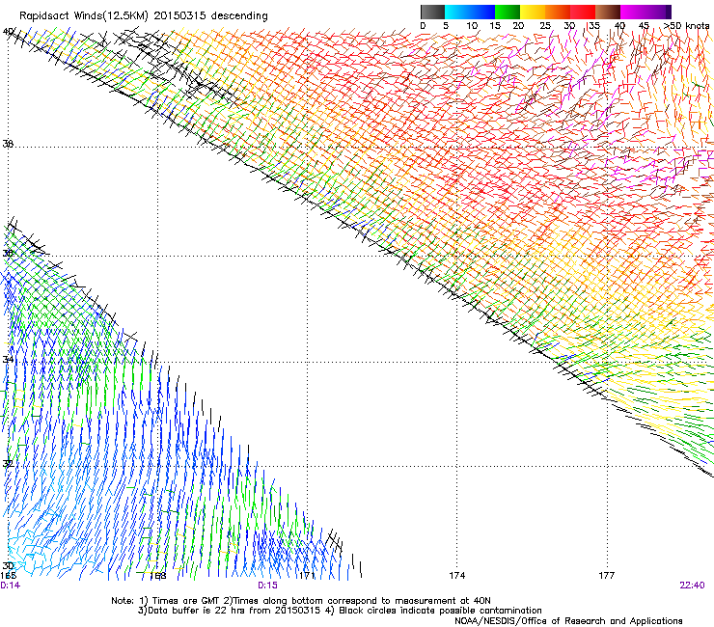Screen dimensions: 714x627
Task: Click the longitude label '171'
Action: [x=307, y=576]
